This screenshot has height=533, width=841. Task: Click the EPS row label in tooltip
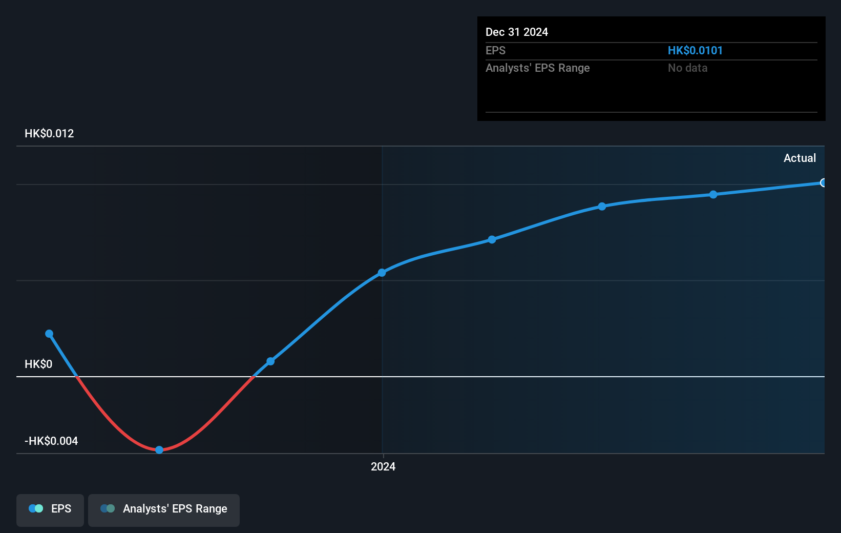tap(495, 50)
